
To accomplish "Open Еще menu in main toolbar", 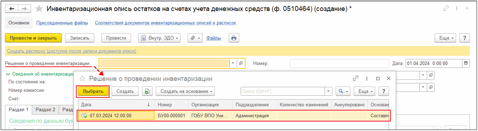I will 445,38.
